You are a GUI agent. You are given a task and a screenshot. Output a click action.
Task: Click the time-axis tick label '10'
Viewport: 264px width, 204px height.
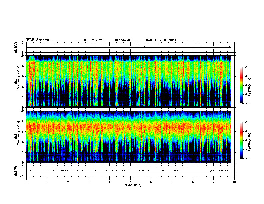pos(234,182)
